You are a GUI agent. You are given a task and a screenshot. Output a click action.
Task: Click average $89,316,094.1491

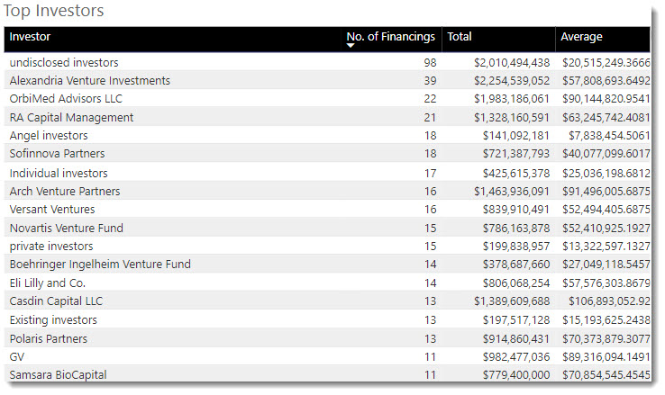(x=606, y=357)
